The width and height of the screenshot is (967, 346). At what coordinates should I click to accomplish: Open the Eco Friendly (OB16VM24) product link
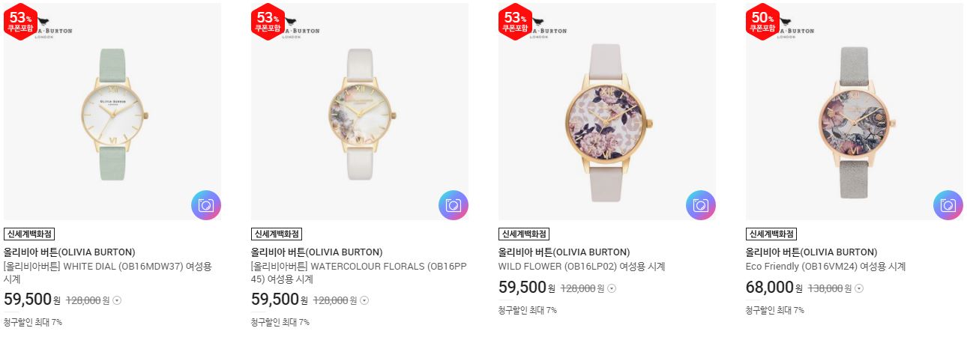[x=826, y=267]
